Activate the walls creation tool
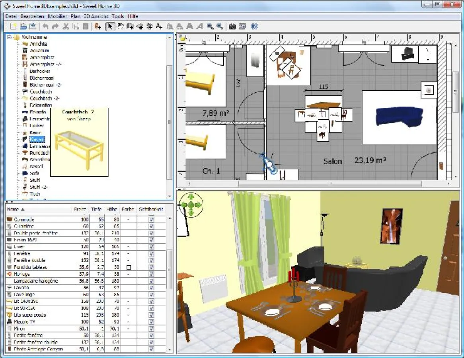464x358 pixels. coord(130,26)
